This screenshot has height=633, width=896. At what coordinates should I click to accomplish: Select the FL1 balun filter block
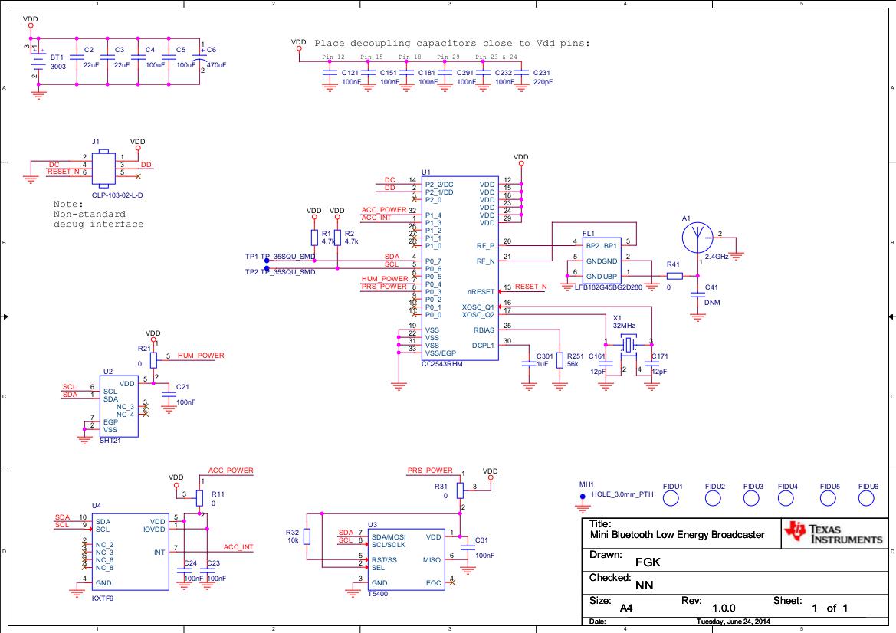tap(601, 261)
